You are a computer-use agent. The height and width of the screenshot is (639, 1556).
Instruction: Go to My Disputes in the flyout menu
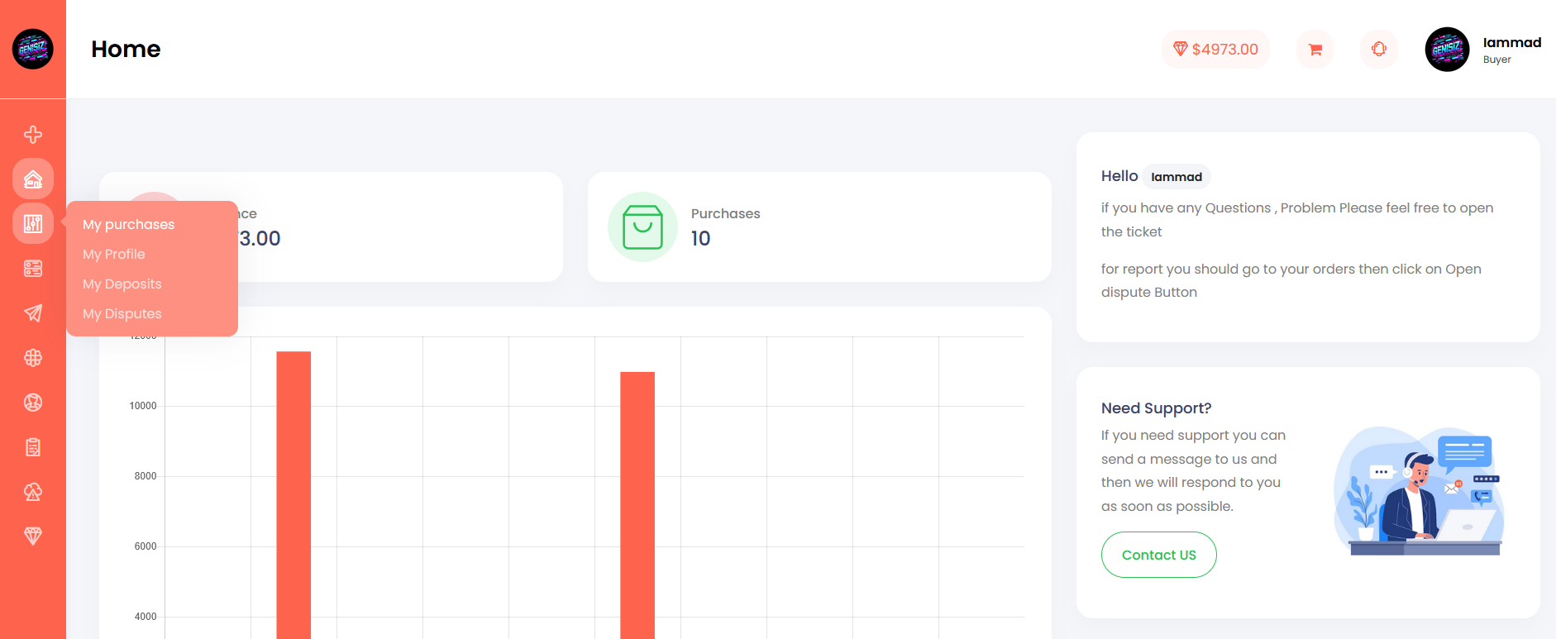tap(122, 314)
